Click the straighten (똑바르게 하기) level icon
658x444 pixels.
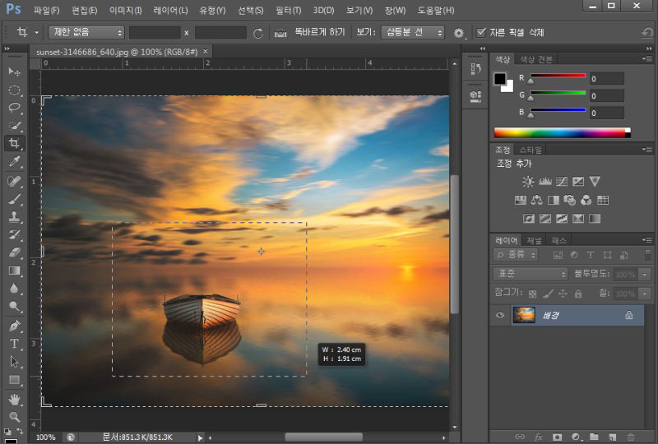pyautogui.click(x=280, y=33)
